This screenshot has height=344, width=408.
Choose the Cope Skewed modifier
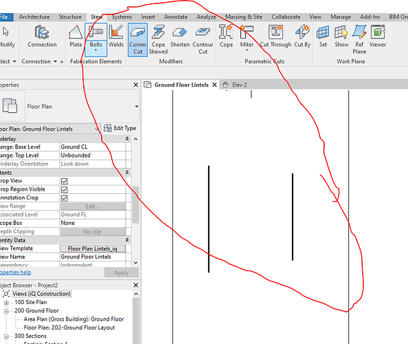point(158,40)
